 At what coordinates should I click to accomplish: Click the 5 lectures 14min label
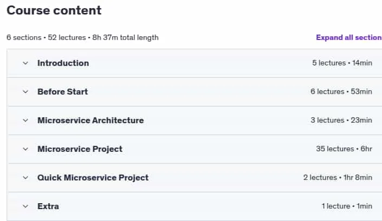pos(342,63)
